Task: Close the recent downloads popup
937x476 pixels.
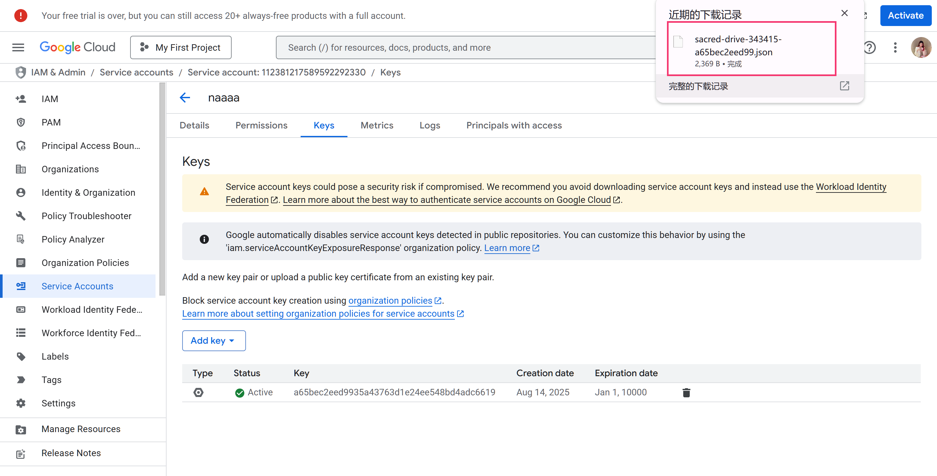Action: coord(845,13)
